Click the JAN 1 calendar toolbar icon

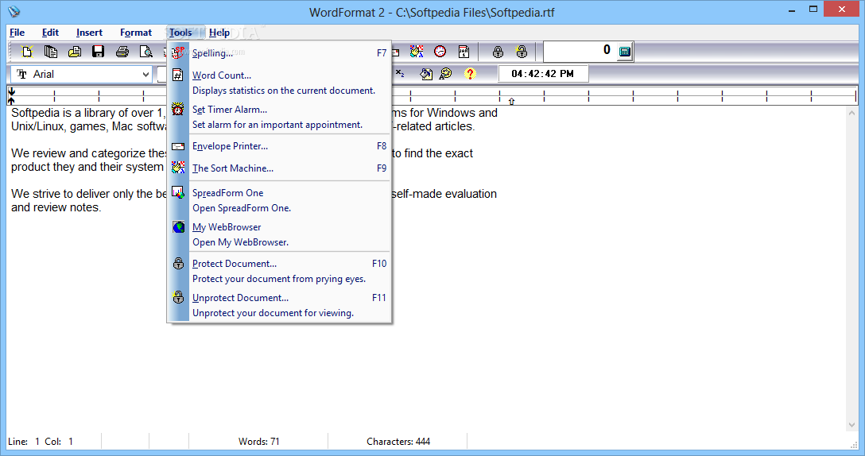click(x=464, y=52)
